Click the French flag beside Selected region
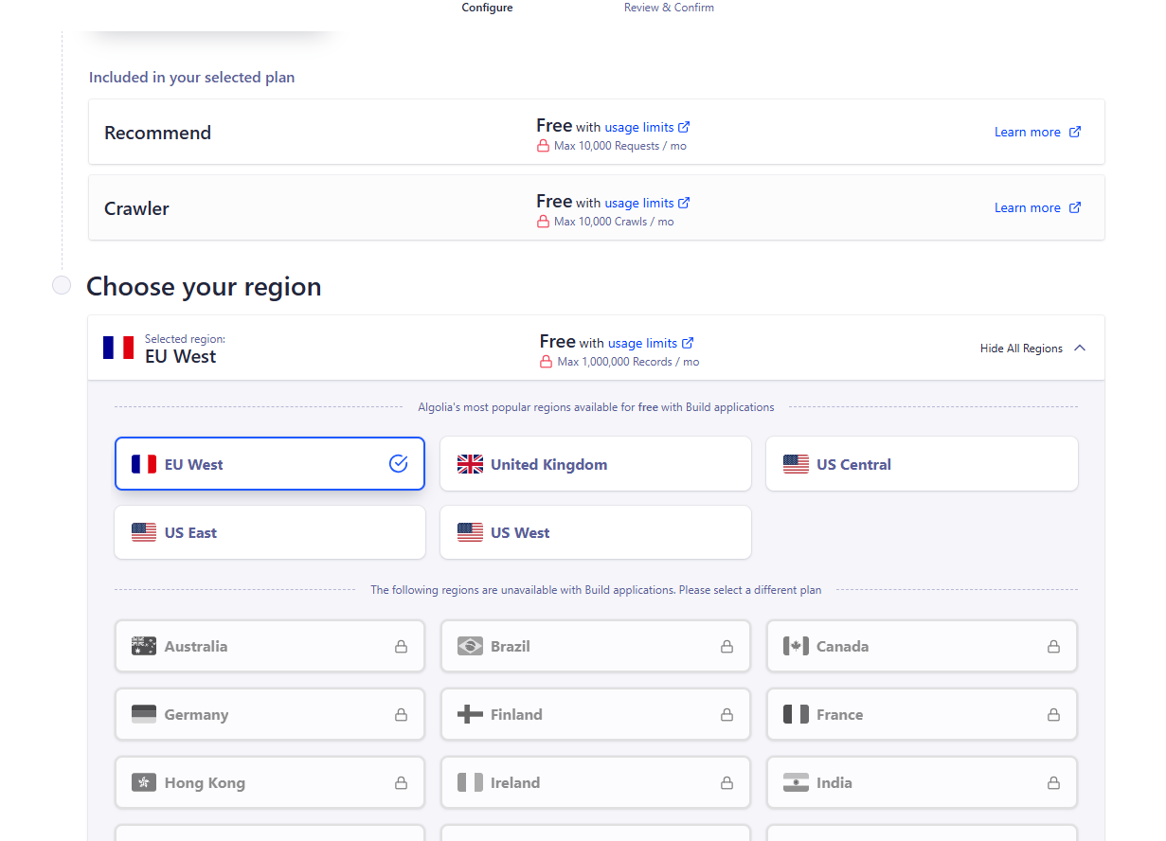 point(118,348)
